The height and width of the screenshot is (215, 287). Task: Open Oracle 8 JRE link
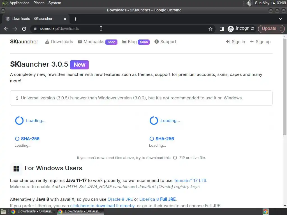120,199
